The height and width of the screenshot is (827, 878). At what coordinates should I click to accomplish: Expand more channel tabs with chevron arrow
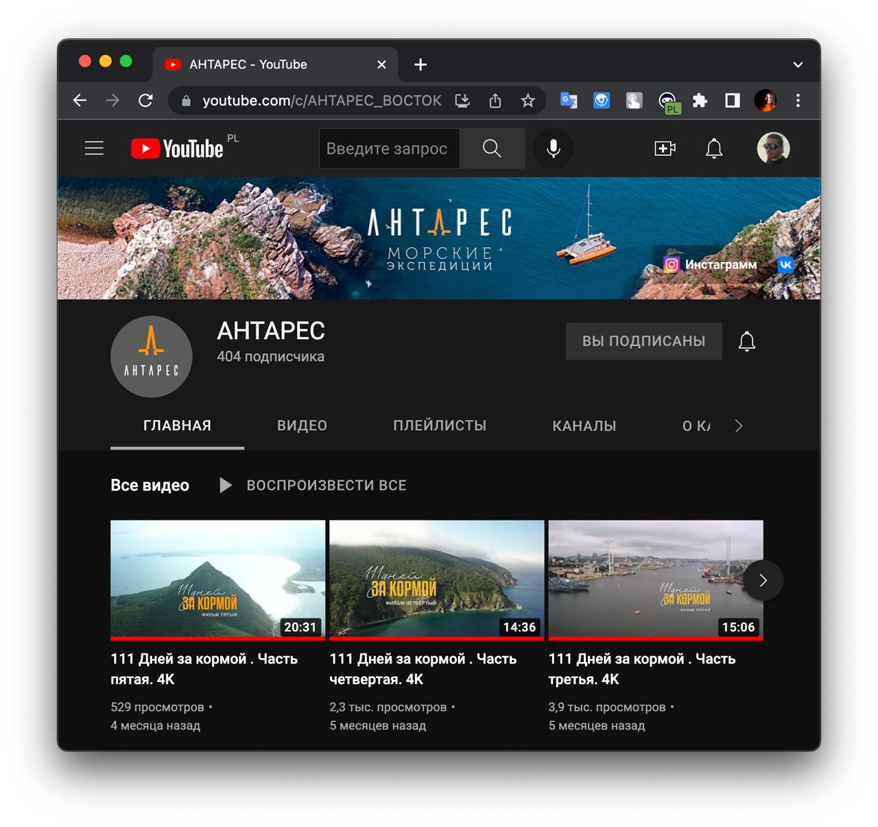pos(739,426)
